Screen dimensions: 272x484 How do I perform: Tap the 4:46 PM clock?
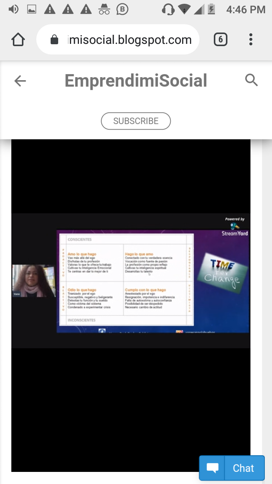246,9
